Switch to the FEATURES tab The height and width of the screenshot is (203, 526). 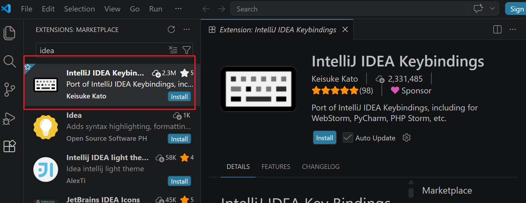[x=276, y=167]
